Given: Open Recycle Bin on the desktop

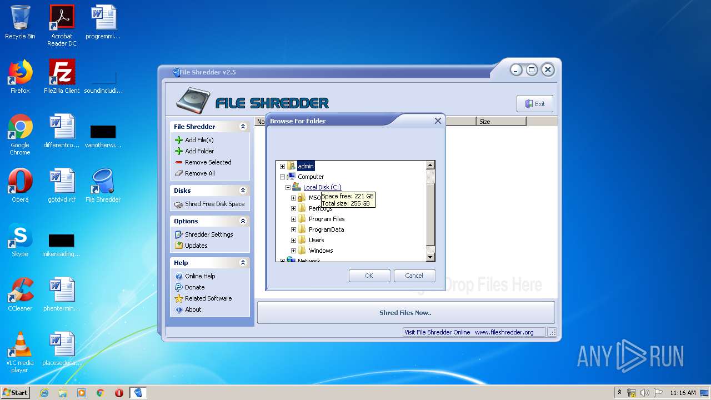Looking at the screenshot, I should 20,22.
